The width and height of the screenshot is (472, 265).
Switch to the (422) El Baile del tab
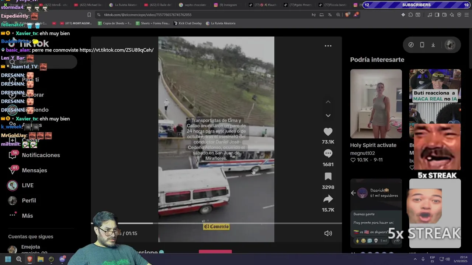pos(158,5)
